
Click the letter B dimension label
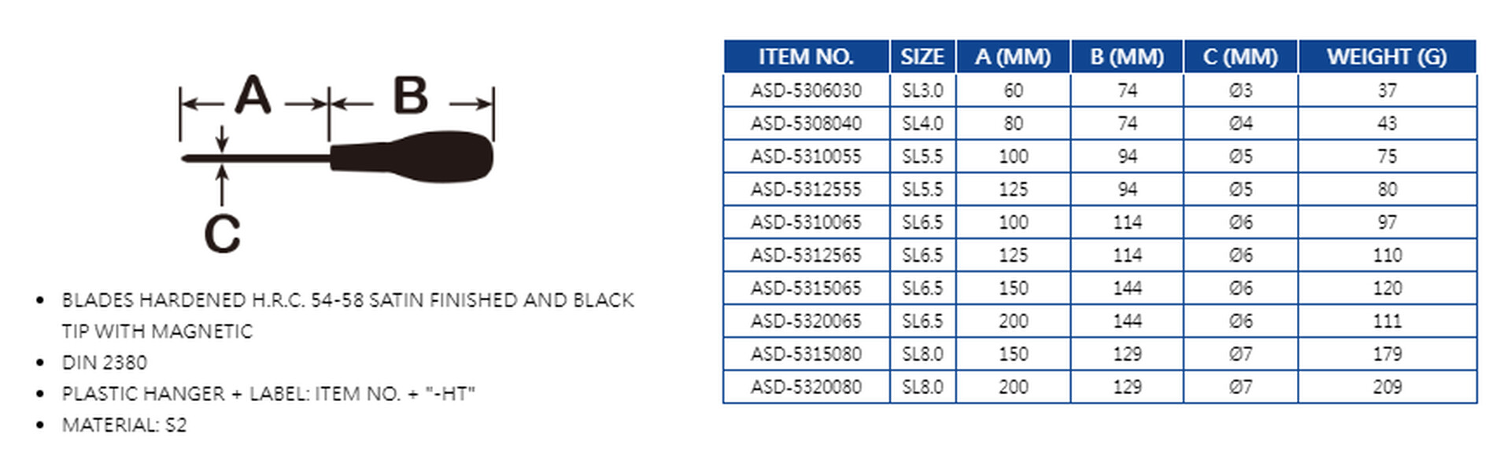pyautogui.click(x=410, y=96)
